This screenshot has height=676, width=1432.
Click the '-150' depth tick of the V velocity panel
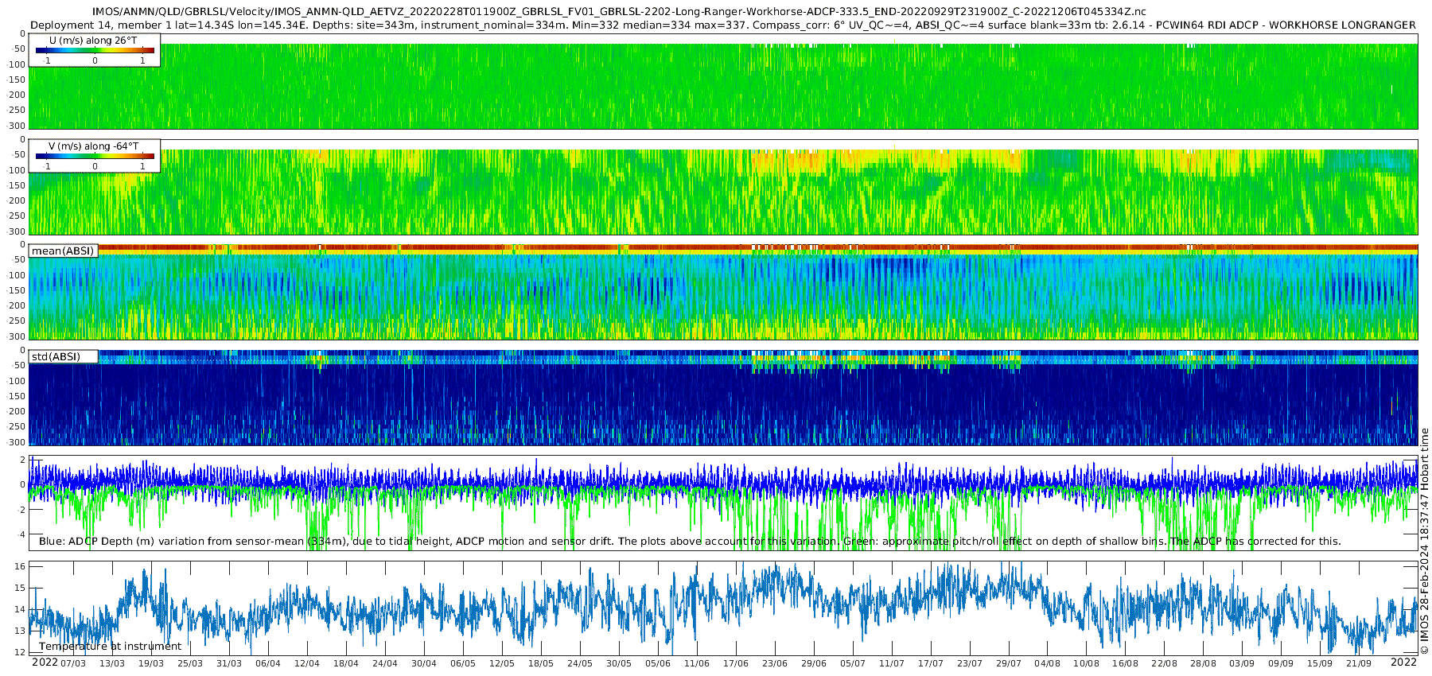click(17, 185)
